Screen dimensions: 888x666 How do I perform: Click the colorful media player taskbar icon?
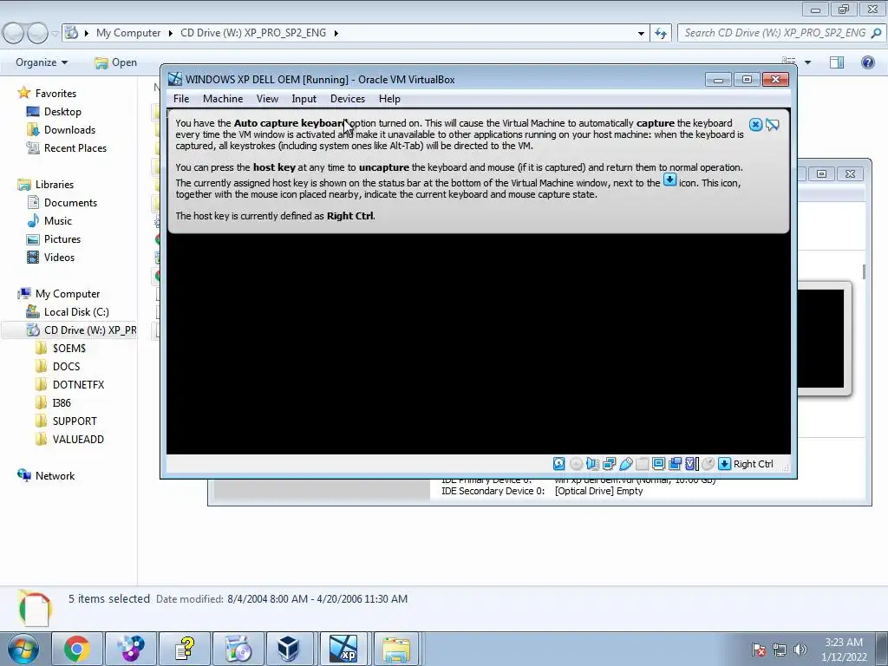tap(131, 649)
